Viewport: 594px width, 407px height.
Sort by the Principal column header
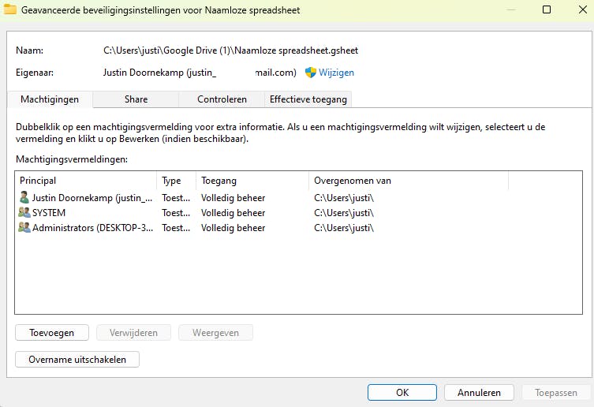[x=86, y=181]
